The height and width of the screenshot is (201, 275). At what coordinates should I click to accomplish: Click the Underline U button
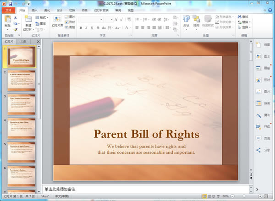click(92, 27)
